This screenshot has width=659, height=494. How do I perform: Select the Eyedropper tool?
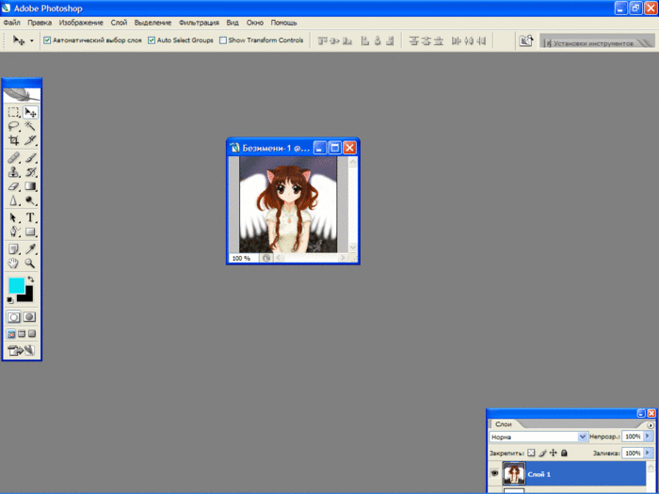click(30, 249)
